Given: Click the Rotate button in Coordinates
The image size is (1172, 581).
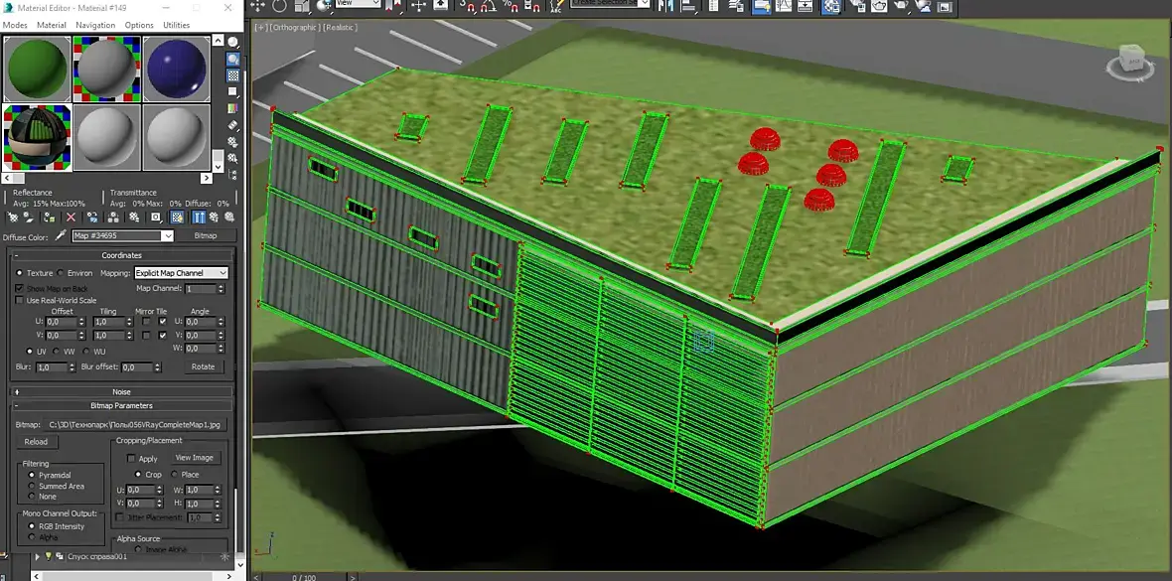Looking at the screenshot, I should tap(203, 366).
